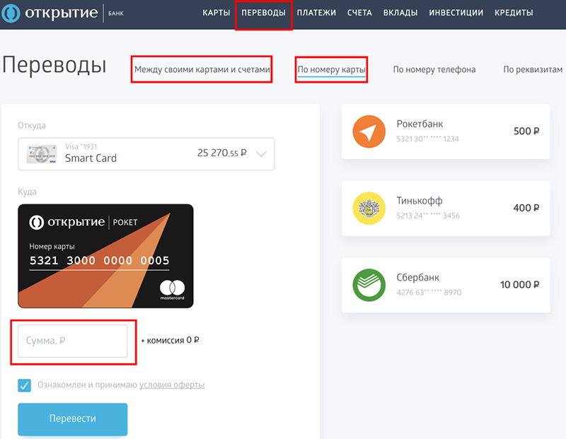Open the Счета menu

[359, 13]
